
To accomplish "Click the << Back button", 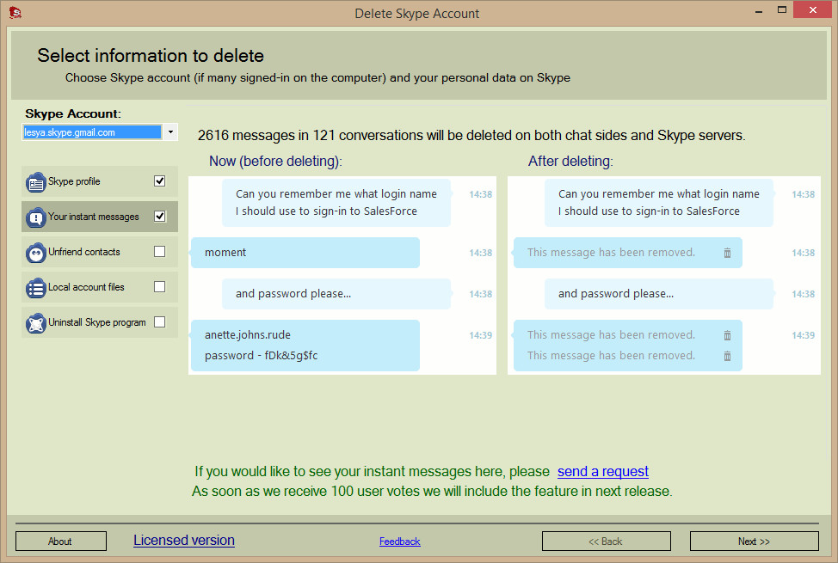I will coord(606,542).
